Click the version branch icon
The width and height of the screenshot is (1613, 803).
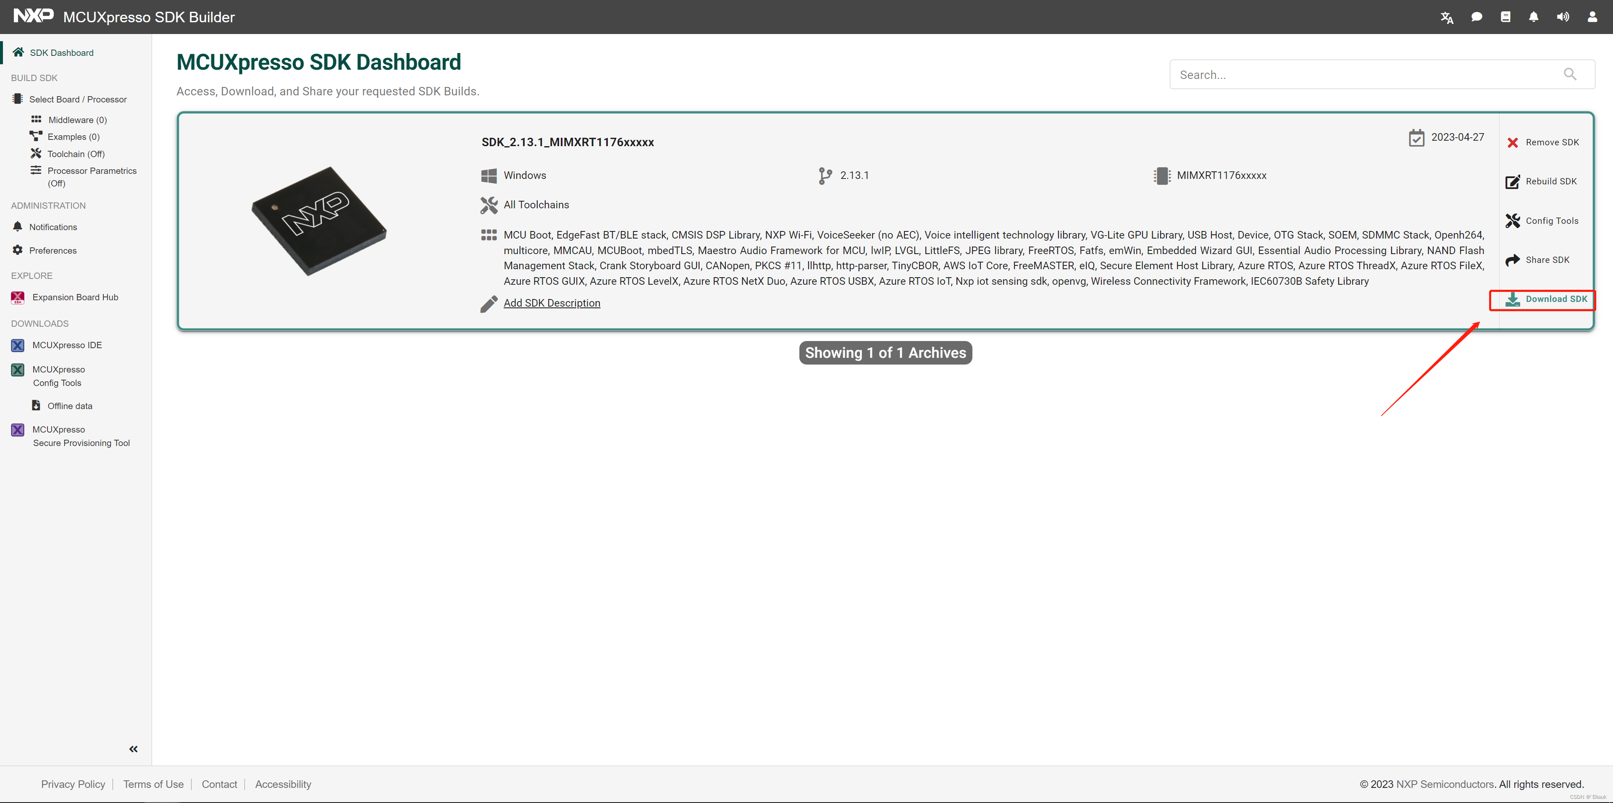(x=825, y=176)
